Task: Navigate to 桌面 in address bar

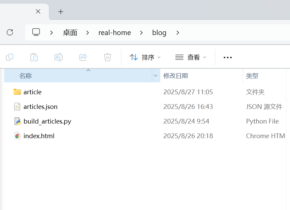Action: coord(70,33)
